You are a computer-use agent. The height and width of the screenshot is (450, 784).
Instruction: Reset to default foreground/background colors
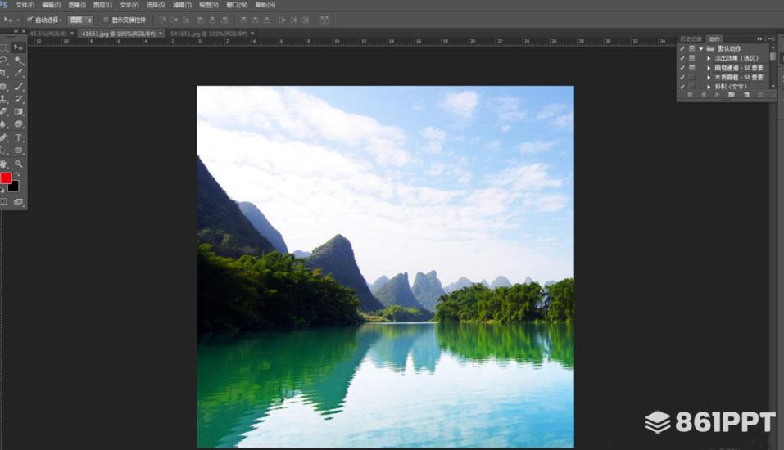tap(2, 191)
